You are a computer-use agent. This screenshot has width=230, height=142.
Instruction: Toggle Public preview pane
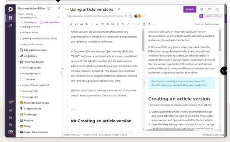click(212, 24)
